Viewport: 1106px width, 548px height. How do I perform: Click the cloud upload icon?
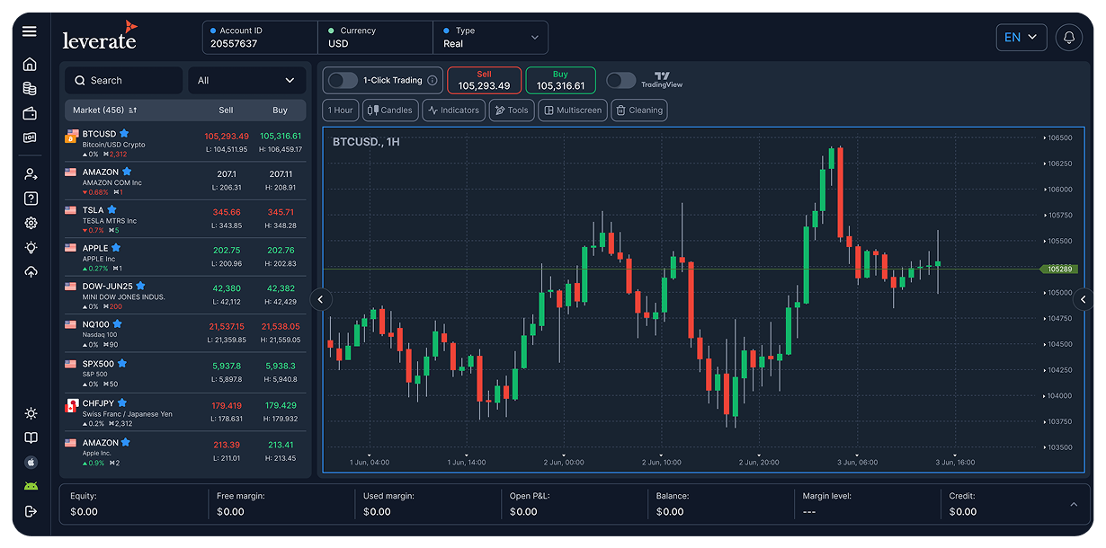pos(31,271)
